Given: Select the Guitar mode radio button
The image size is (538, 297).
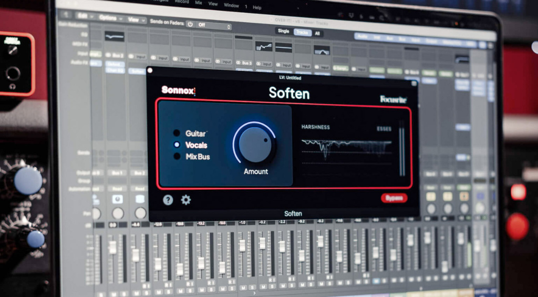Looking at the screenshot, I should pos(177,133).
